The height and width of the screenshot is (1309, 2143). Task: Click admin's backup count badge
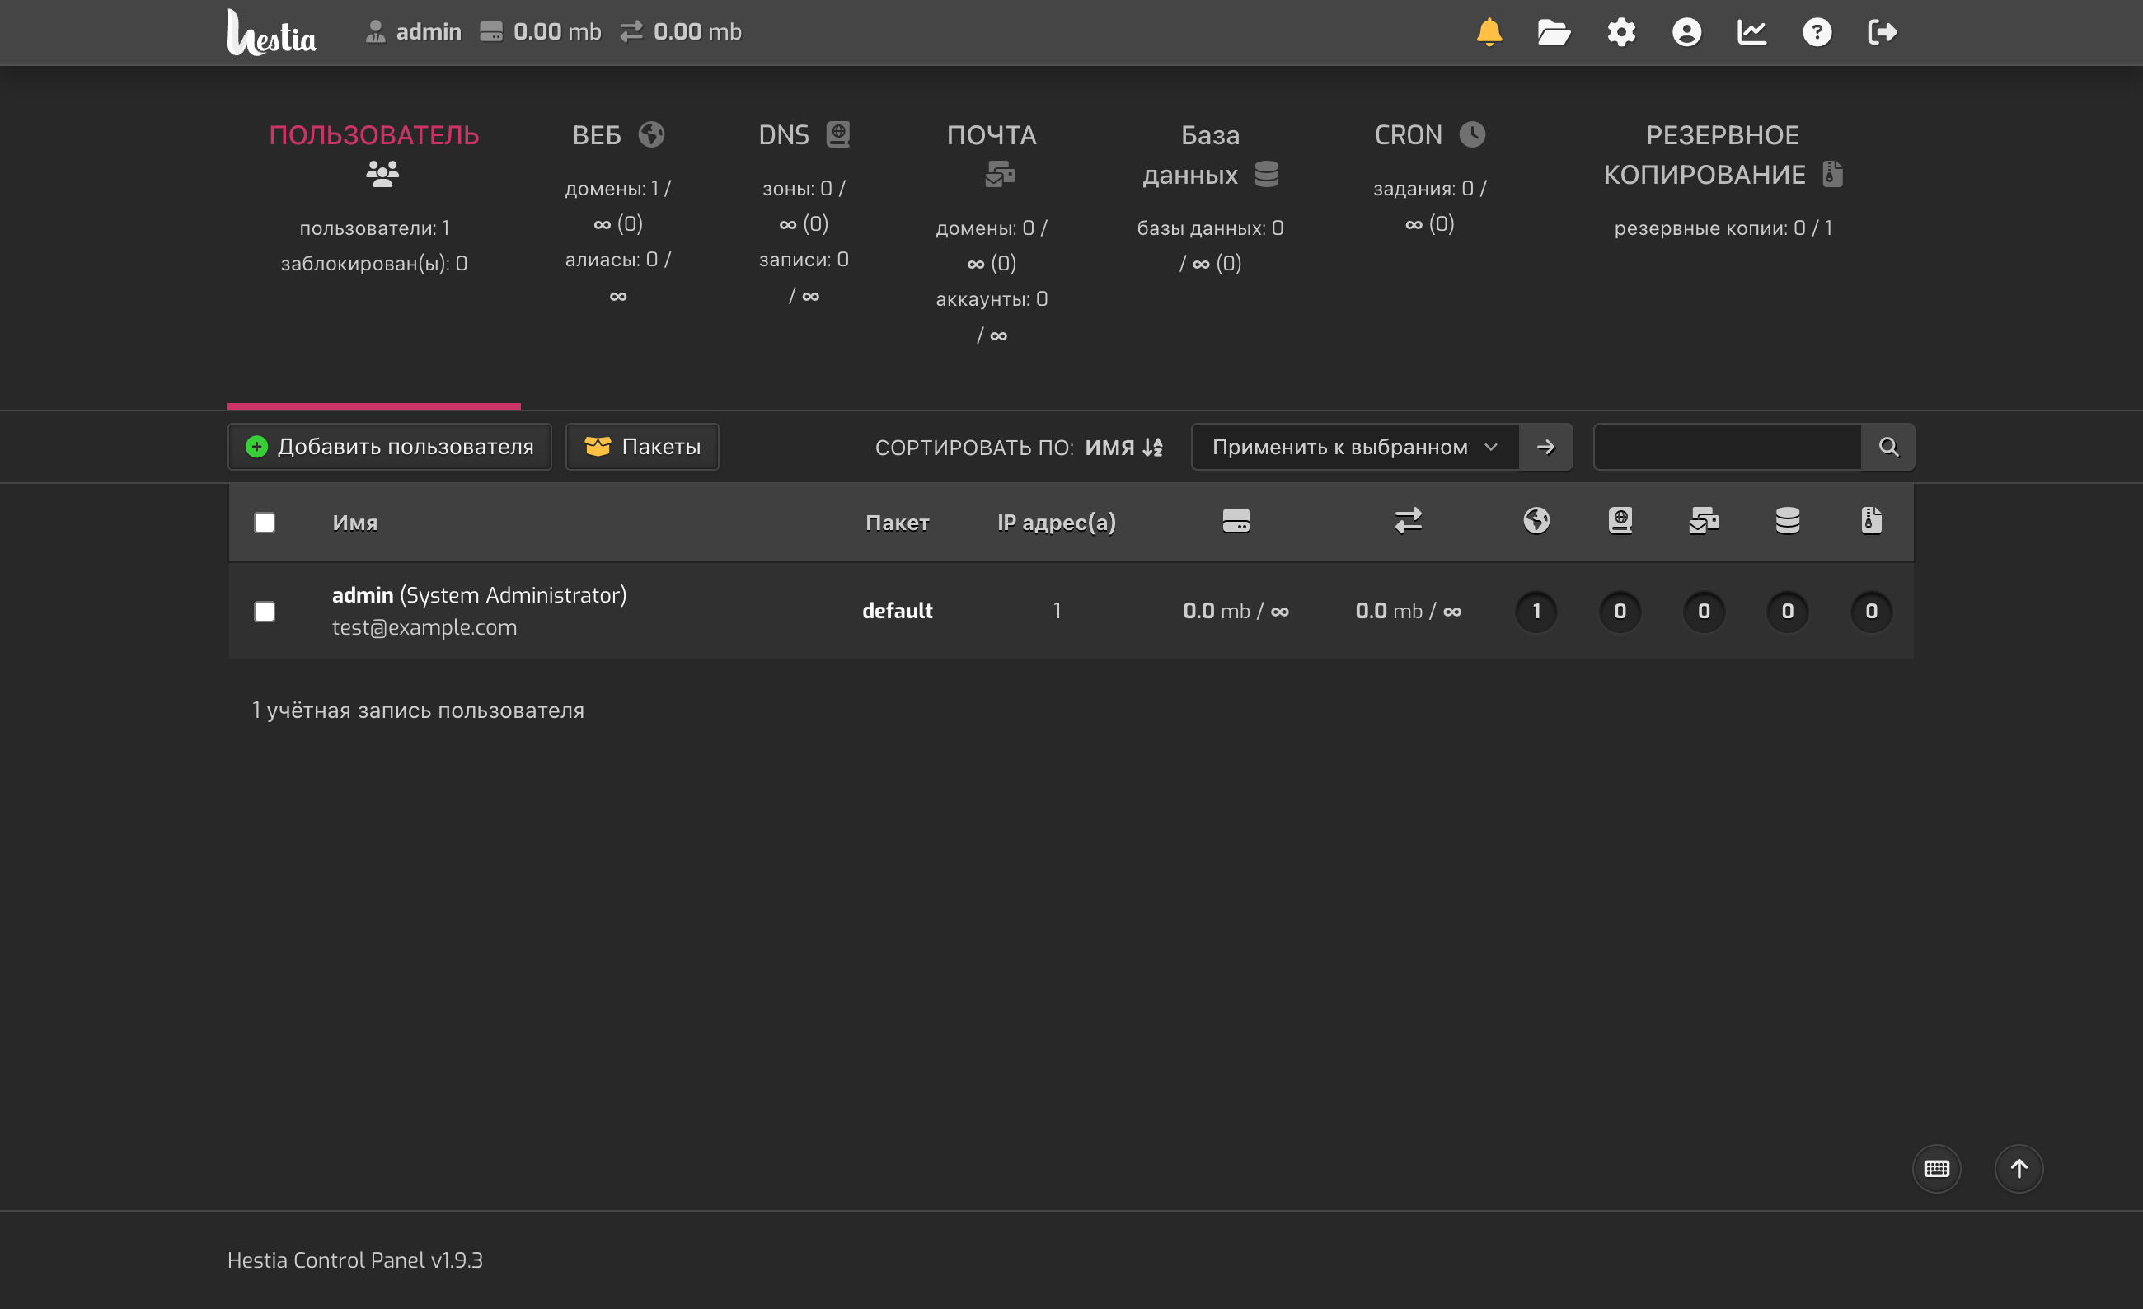click(x=1871, y=612)
